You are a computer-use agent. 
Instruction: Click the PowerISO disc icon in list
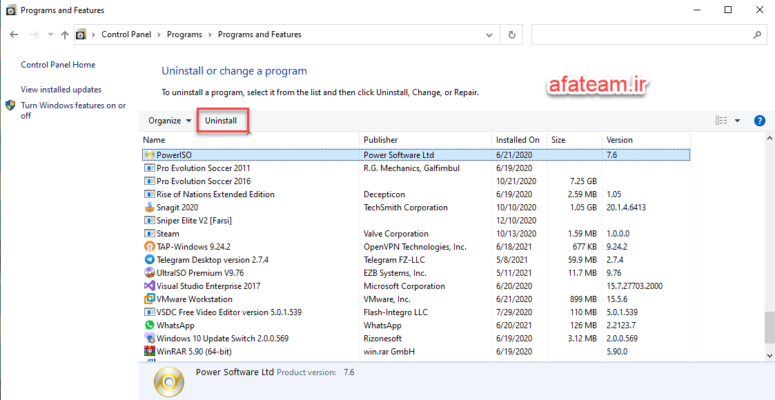[x=149, y=155]
